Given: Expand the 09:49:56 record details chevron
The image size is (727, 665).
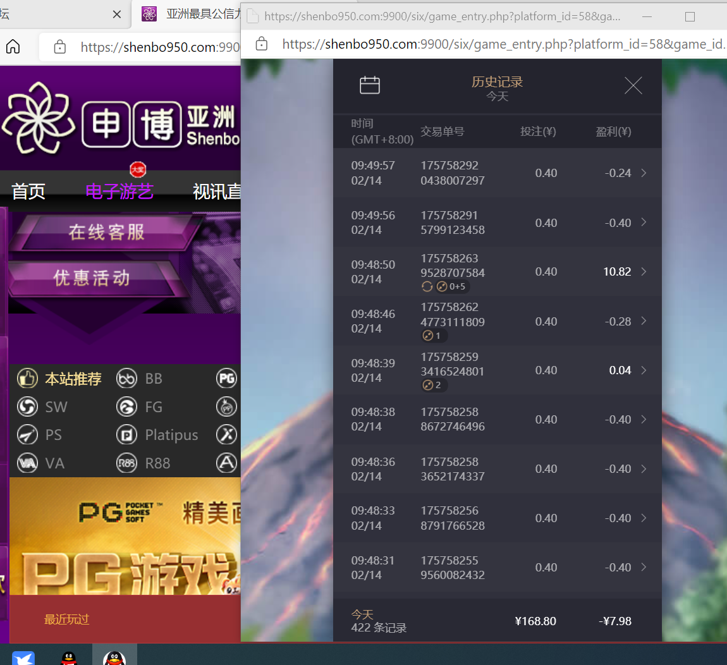Looking at the screenshot, I should coord(644,222).
